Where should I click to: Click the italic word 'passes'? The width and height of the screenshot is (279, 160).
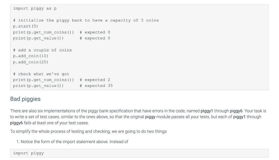[177, 117]
